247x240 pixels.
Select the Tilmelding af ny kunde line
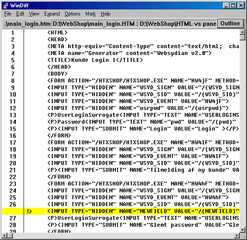click(x=143, y=170)
